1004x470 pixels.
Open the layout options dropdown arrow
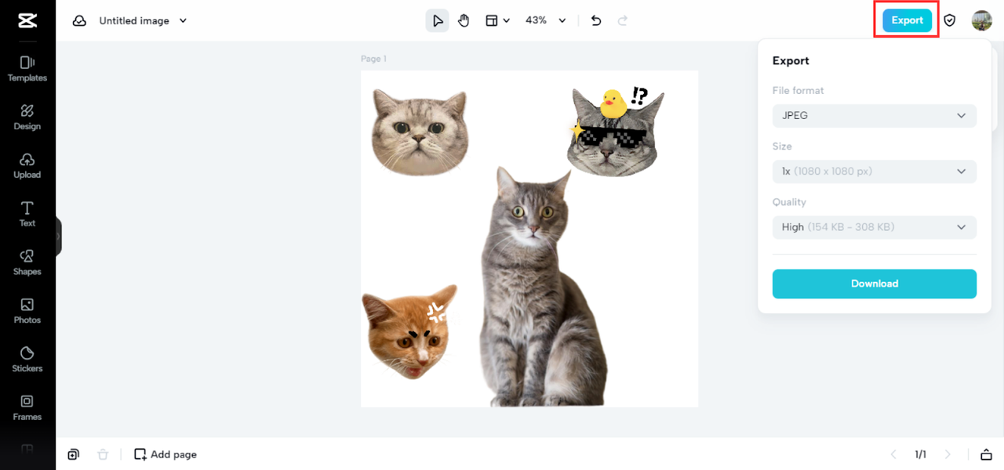507,21
